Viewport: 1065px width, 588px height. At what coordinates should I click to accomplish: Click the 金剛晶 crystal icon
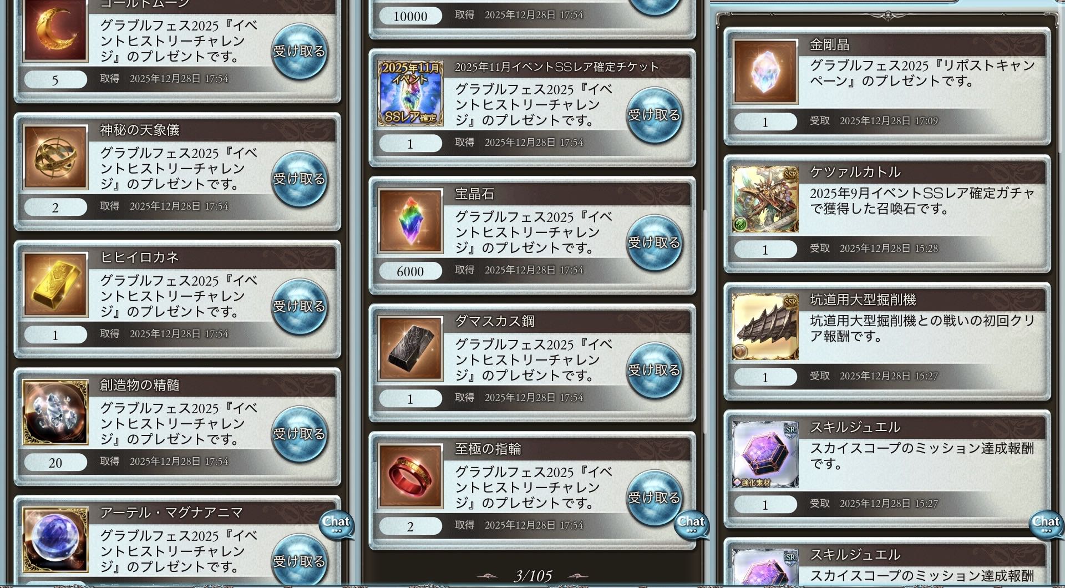pyautogui.click(x=765, y=72)
